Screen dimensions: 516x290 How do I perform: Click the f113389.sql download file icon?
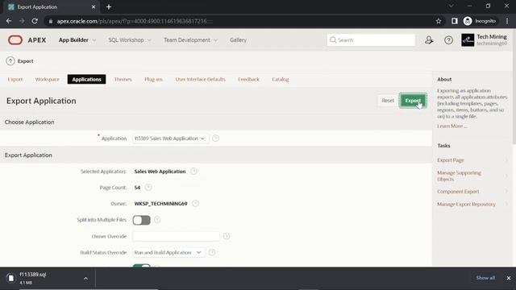pos(10,278)
